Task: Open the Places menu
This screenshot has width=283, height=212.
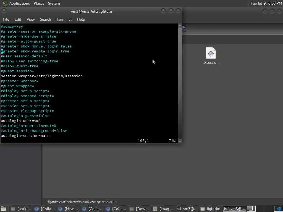Action: click(39, 3)
